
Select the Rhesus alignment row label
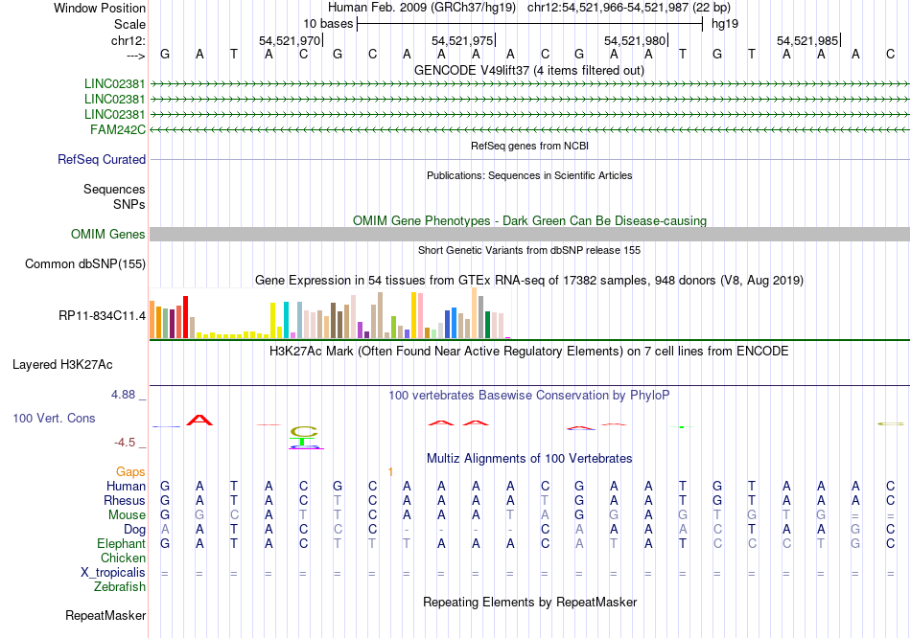tap(125, 500)
